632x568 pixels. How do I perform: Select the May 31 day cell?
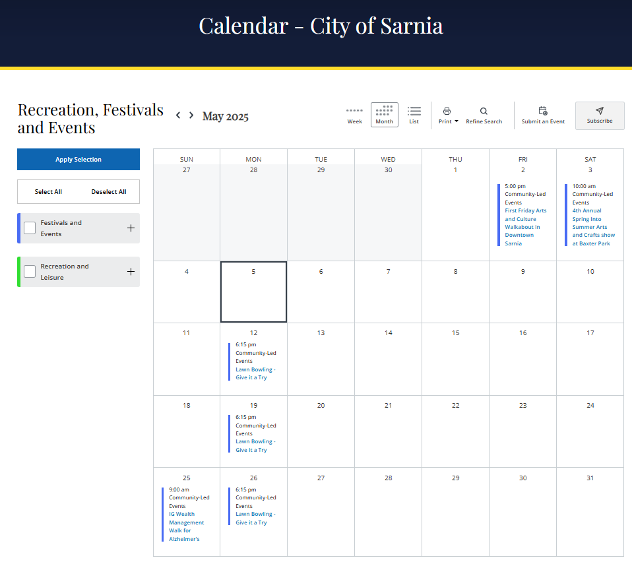590,512
